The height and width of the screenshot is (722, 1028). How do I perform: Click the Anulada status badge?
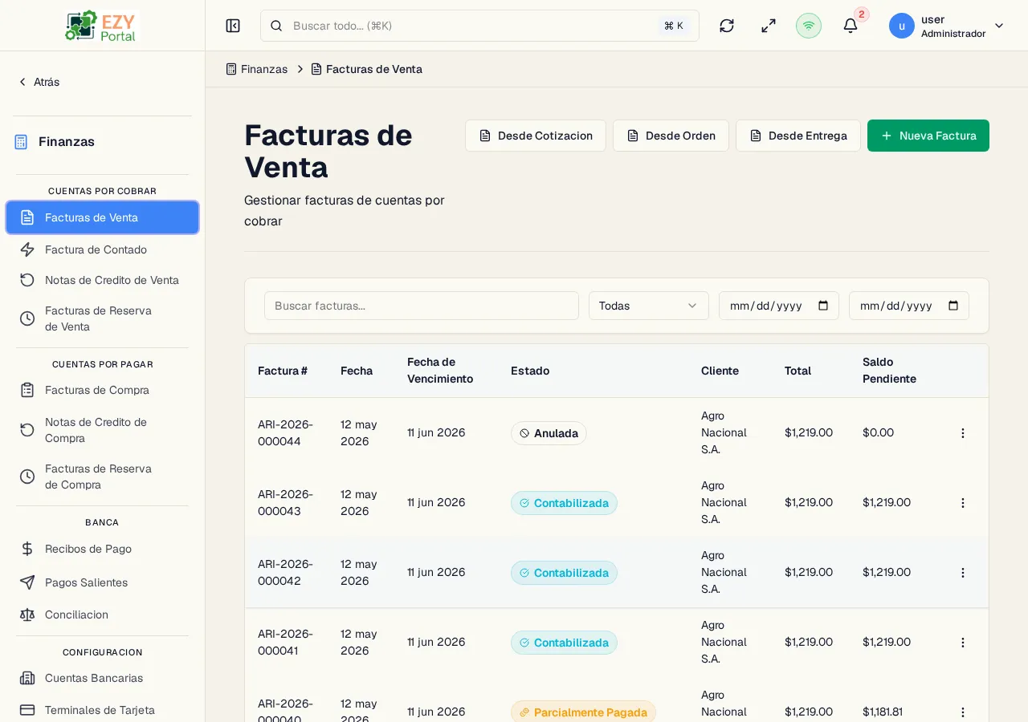pyautogui.click(x=549, y=433)
